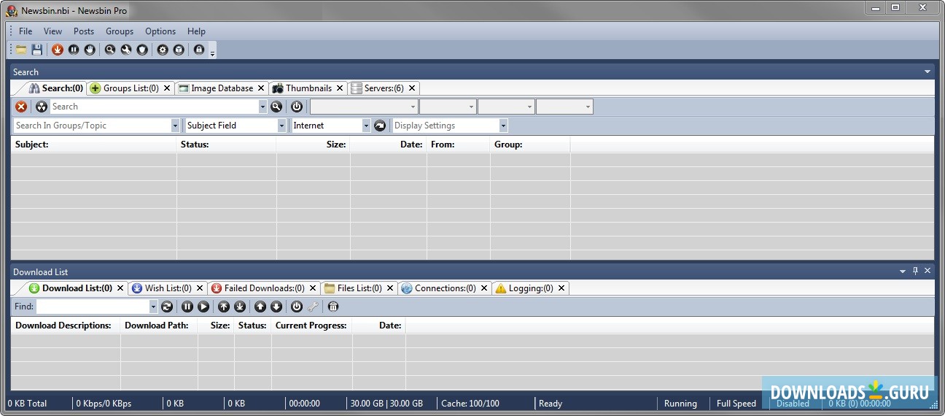Click the magnifier icon in the main toolbar
The width and height of the screenshot is (945, 416).
110,50
